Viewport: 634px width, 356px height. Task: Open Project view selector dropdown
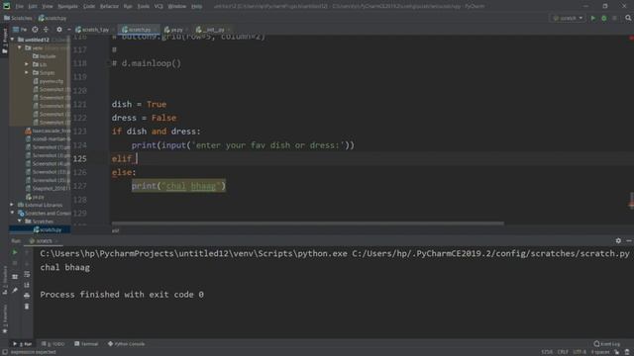[x=20, y=30]
